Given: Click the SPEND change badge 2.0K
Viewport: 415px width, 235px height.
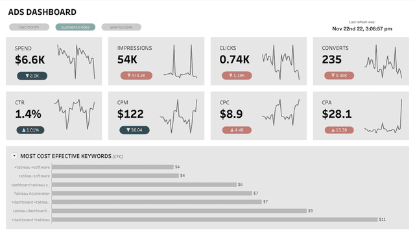Looking at the screenshot, I should point(32,76).
